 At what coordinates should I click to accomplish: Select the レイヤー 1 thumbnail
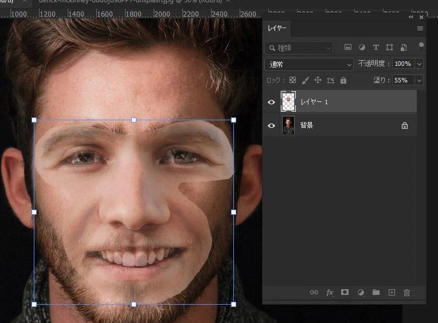pyautogui.click(x=288, y=101)
